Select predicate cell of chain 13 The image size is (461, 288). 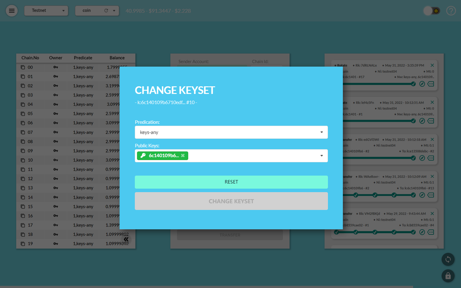click(83, 188)
